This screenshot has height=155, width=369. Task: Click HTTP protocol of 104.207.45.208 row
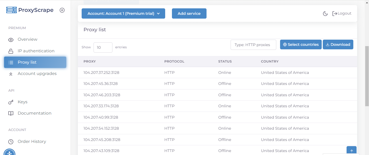click(x=169, y=140)
